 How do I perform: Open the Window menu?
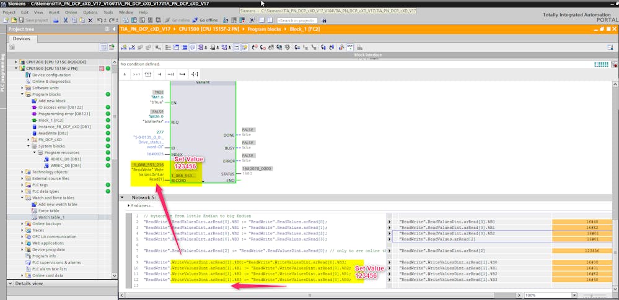(126, 12)
